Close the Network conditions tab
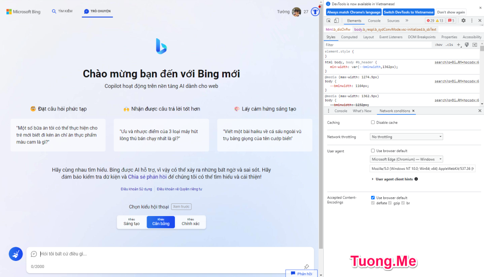 pos(413,111)
